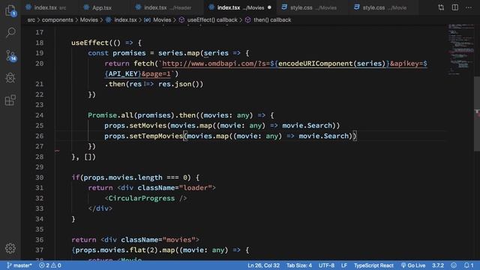The height and width of the screenshot is (270, 480).
Task: Select the Movies symbol breadcrumb segment
Action: click(158, 20)
